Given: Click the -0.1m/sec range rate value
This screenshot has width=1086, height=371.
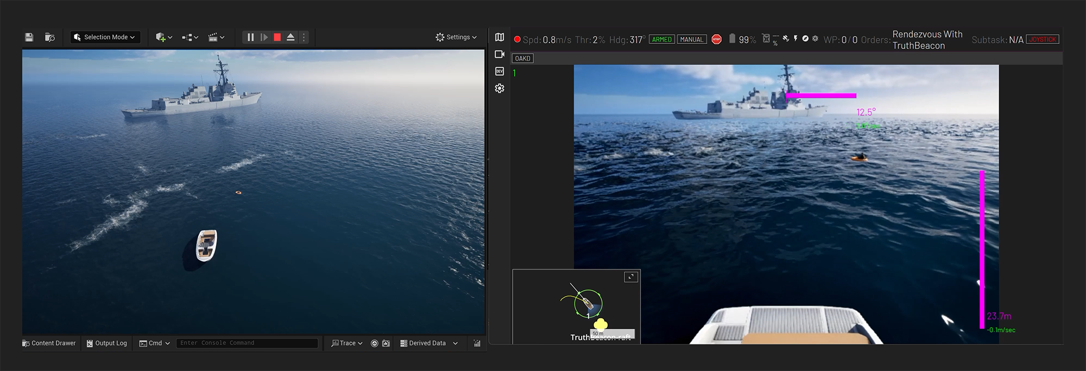Looking at the screenshot, I should coord(1001,330).
